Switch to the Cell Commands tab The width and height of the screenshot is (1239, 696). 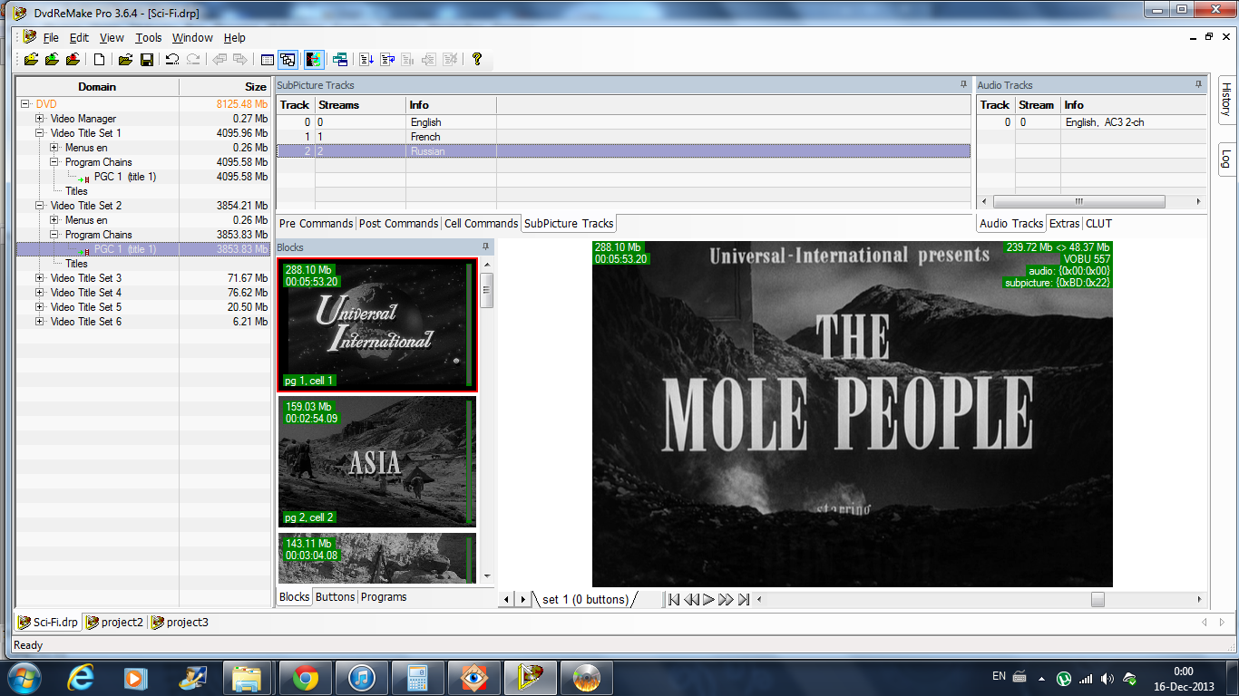[481, 224]
